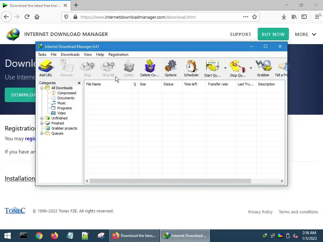Go back in Firefox

[x=6, y=17]
